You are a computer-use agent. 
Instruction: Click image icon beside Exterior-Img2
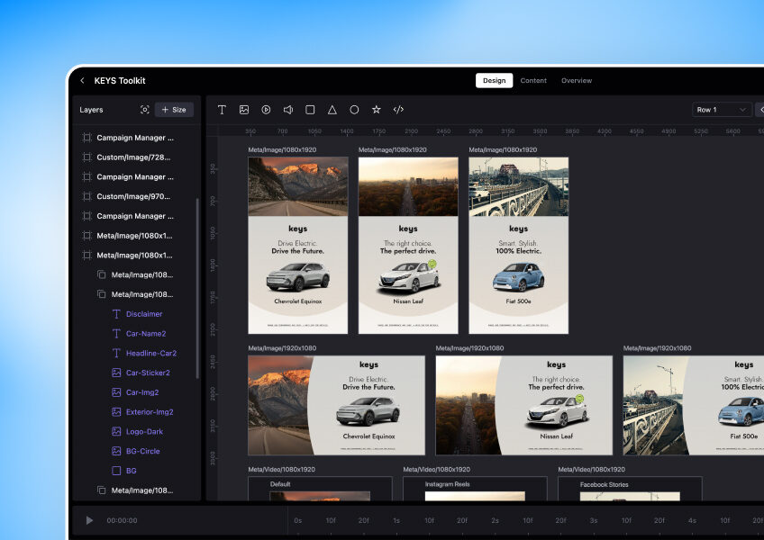click(x=116, y=412)
